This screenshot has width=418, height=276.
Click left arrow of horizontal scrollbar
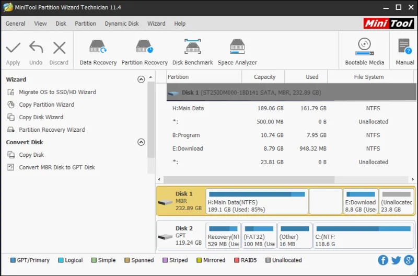(159, 179)
